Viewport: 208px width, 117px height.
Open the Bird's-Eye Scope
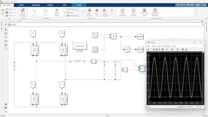[x=144, y=13]
